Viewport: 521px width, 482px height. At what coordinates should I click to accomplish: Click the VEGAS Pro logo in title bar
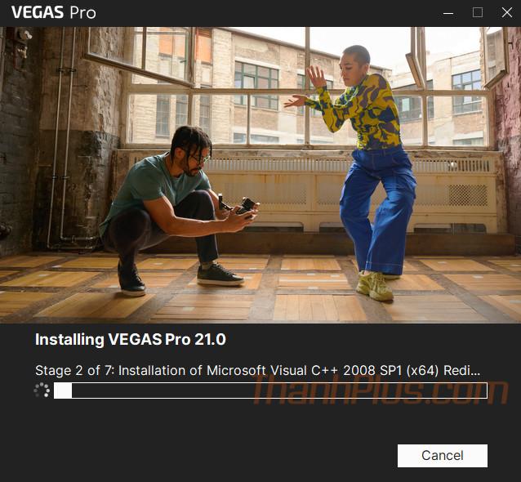(x=54, y=12)
